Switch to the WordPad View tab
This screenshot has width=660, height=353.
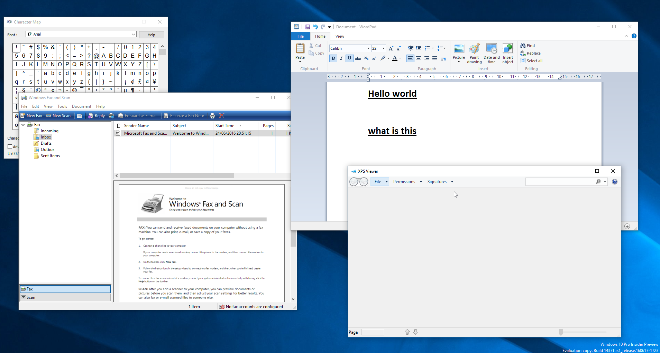(x=340, y=36)
